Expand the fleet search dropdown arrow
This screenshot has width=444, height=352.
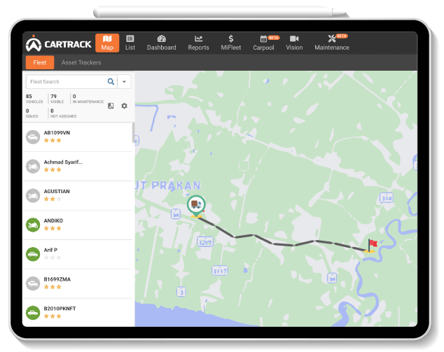point(124,82)
